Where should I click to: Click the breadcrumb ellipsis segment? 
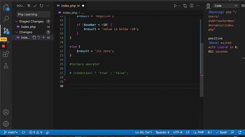(83, 13)
